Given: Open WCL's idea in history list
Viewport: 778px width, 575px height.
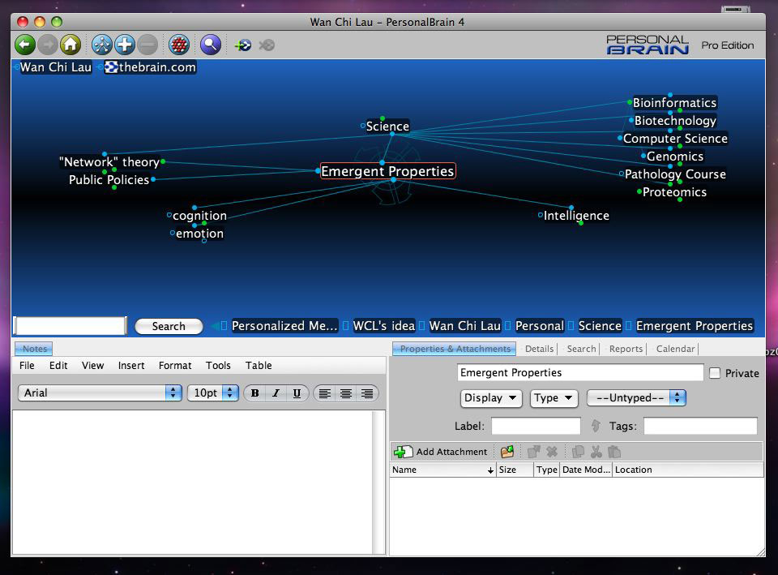Looking at the screenshot, I should 383,326.
